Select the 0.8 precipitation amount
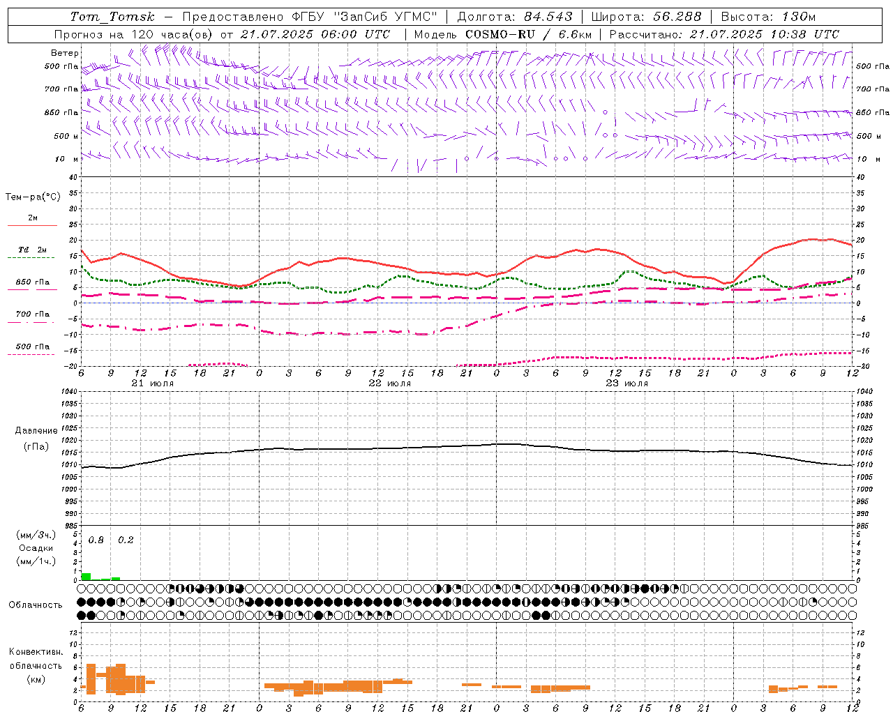 96,540
